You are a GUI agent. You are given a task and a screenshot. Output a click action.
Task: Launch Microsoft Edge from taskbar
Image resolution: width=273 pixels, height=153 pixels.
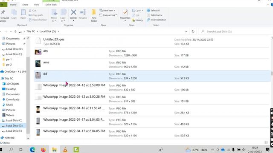(32, 149)
